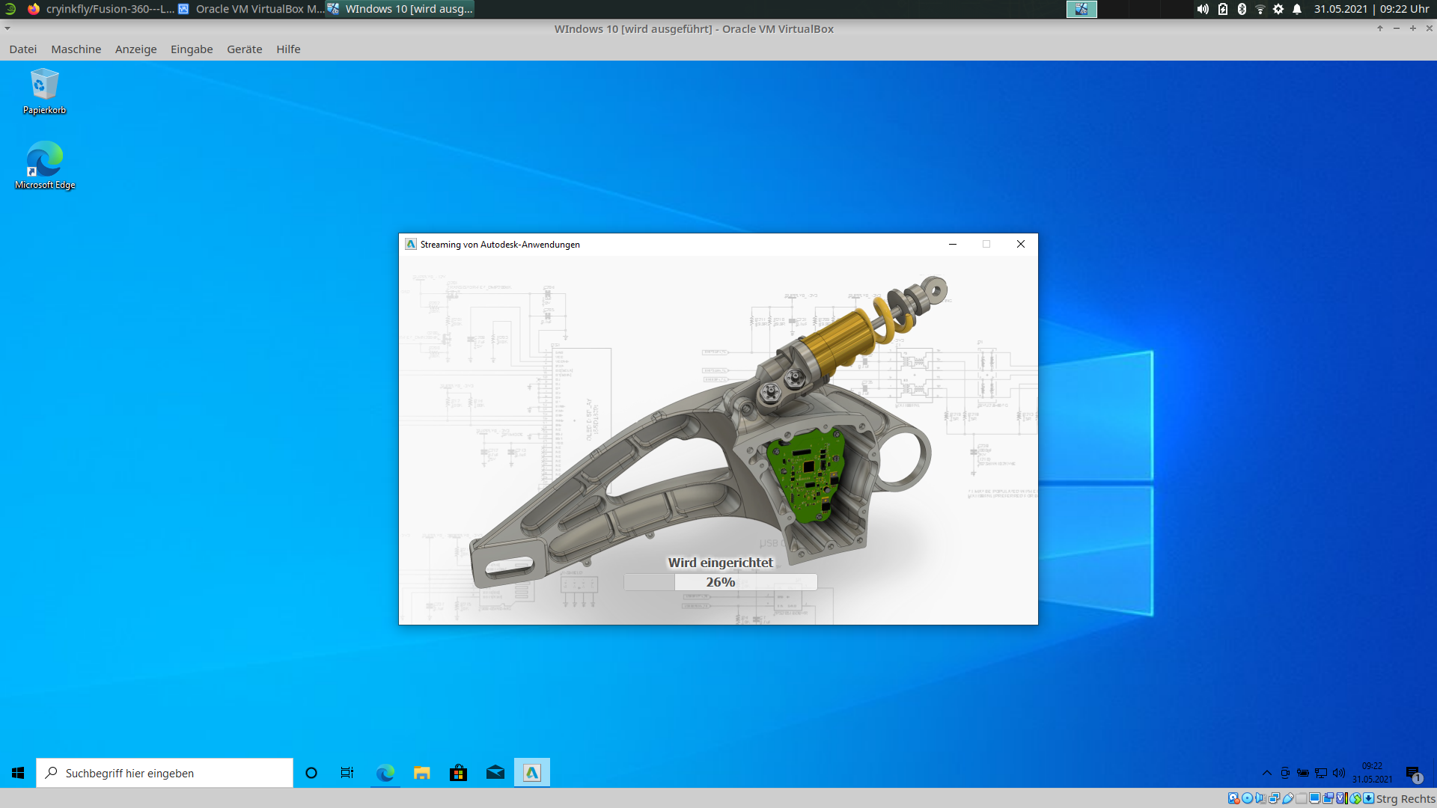Launch Mail from the Windows taskbar

point(495,772)
